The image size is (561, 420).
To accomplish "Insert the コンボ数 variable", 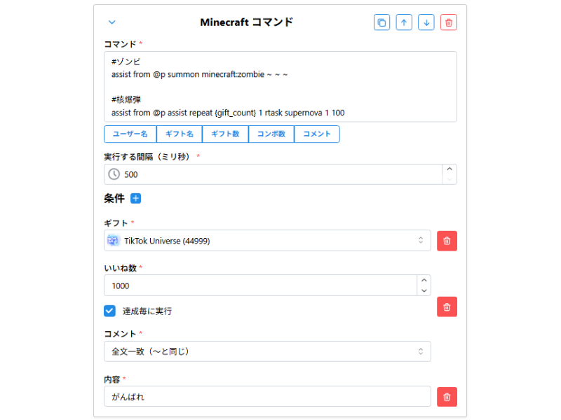I will tap(271, 134).
